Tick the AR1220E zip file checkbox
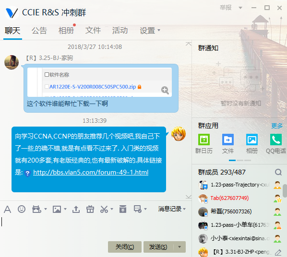 tap(47, 86)
